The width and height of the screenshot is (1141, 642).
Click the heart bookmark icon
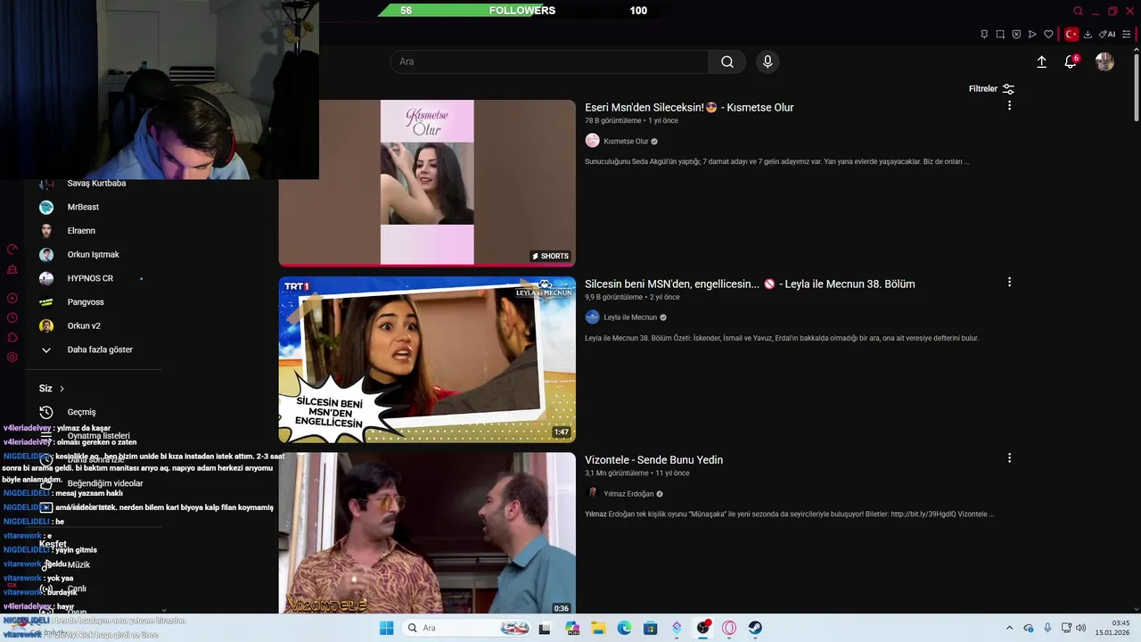tap(1048, 35)
